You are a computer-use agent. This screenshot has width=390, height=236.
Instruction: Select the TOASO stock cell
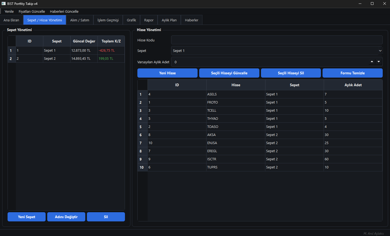tap(236, 127)
